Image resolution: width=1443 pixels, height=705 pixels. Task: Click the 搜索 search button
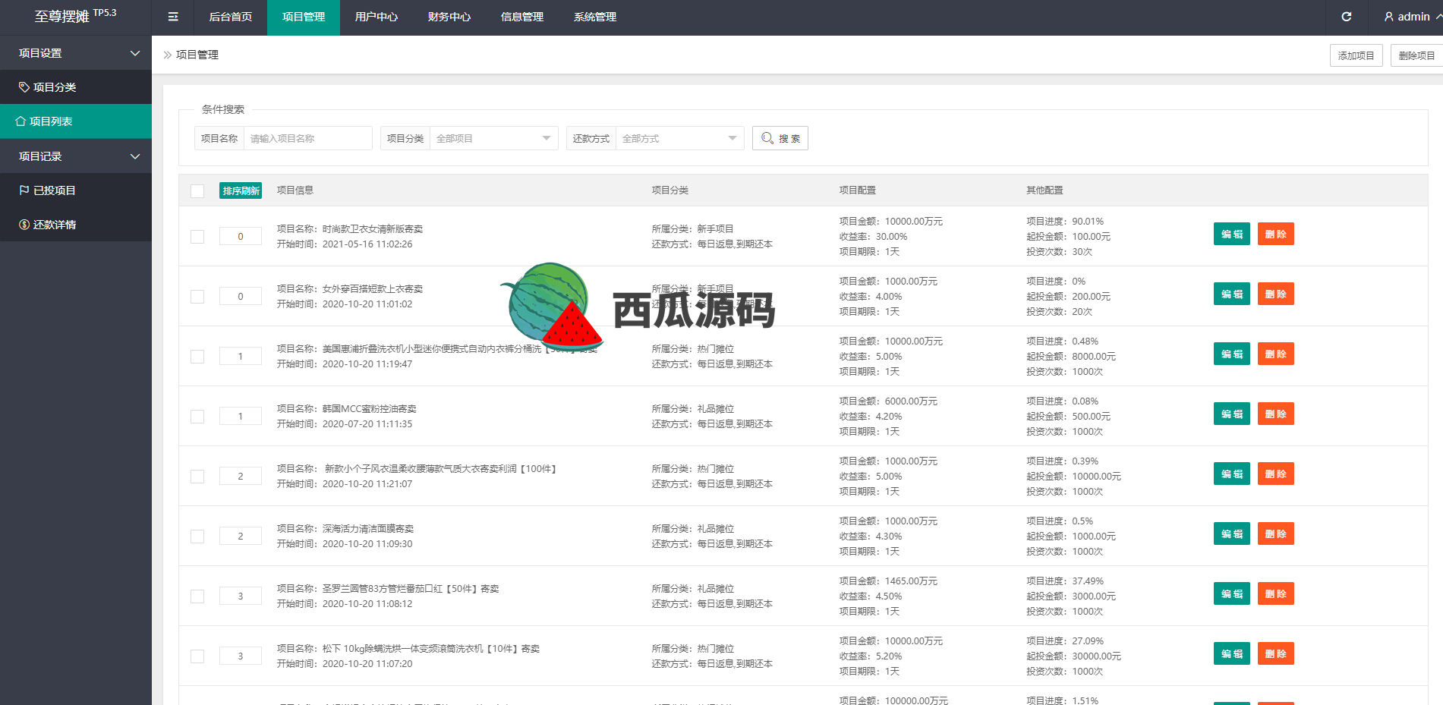[780, 138]
